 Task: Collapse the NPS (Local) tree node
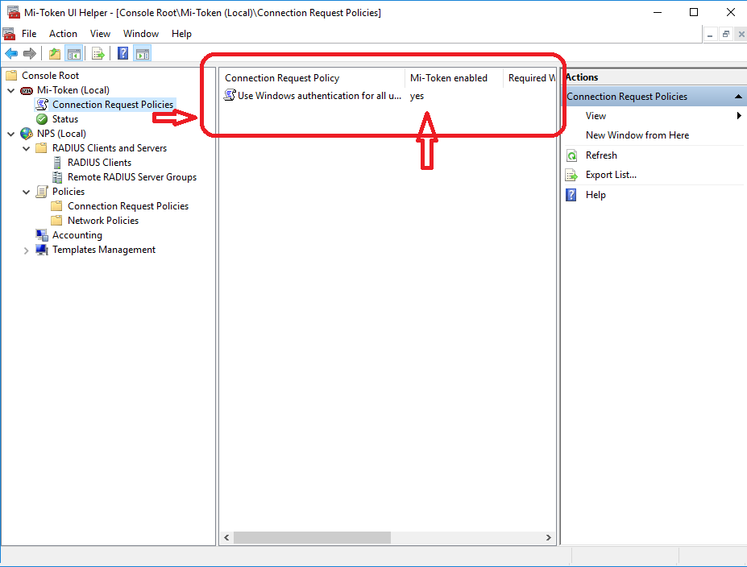pyautogui.click(x=11, y=134)
